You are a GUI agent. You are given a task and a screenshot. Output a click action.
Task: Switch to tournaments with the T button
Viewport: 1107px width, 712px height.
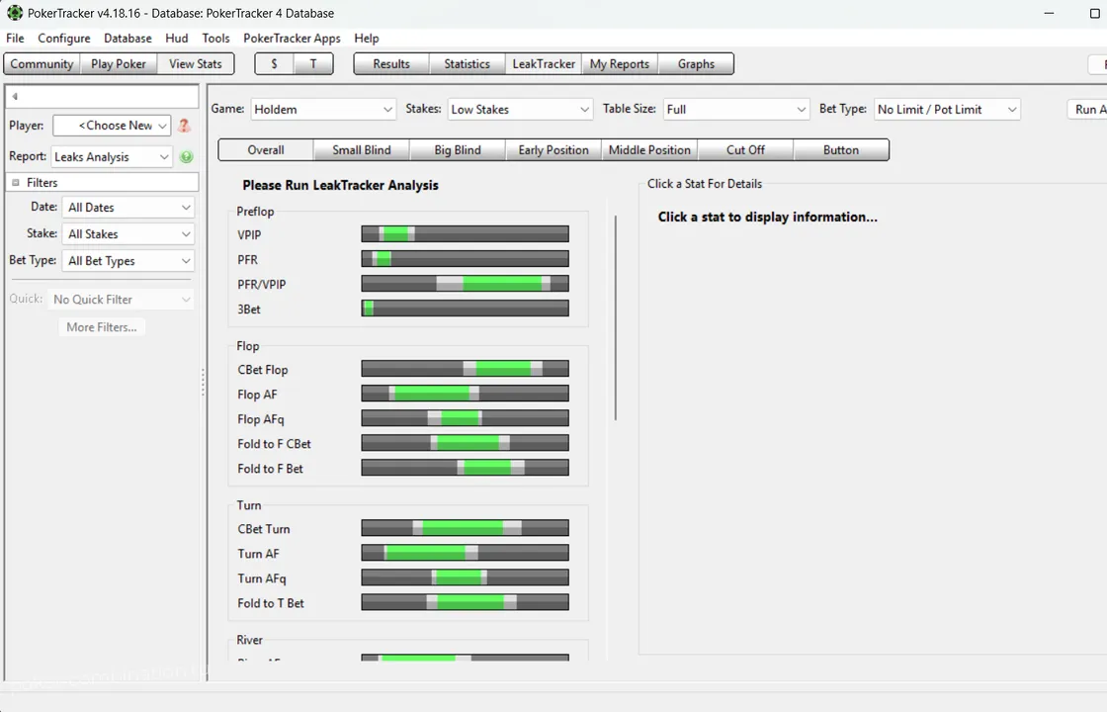313,64
